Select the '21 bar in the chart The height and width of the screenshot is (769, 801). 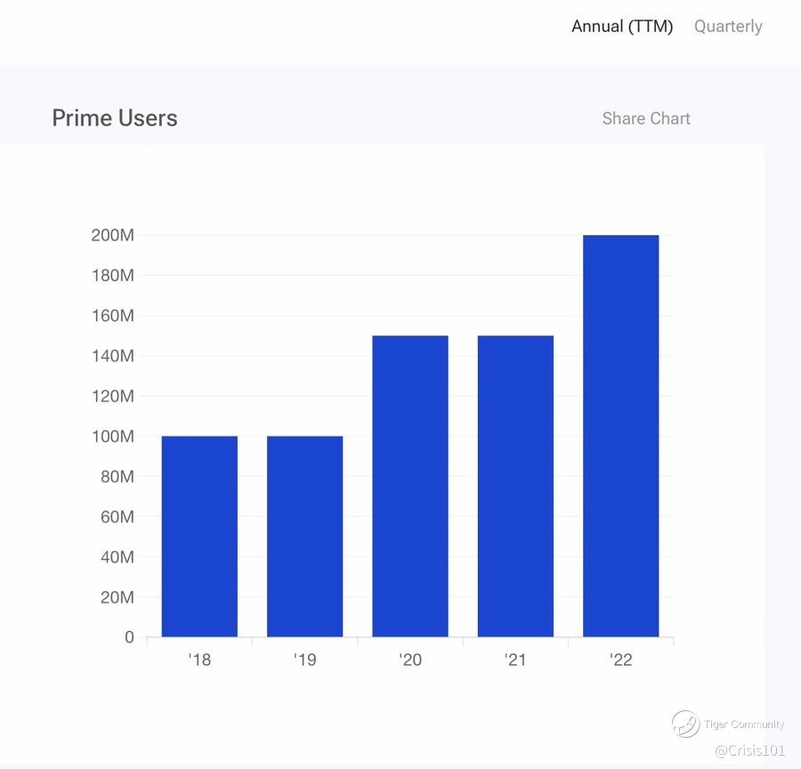[x=515, y=486]
